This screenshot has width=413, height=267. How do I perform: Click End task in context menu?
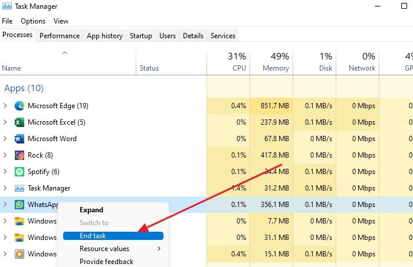point(113,236)
